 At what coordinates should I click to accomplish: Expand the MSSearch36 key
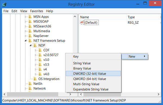click(26, 26)
